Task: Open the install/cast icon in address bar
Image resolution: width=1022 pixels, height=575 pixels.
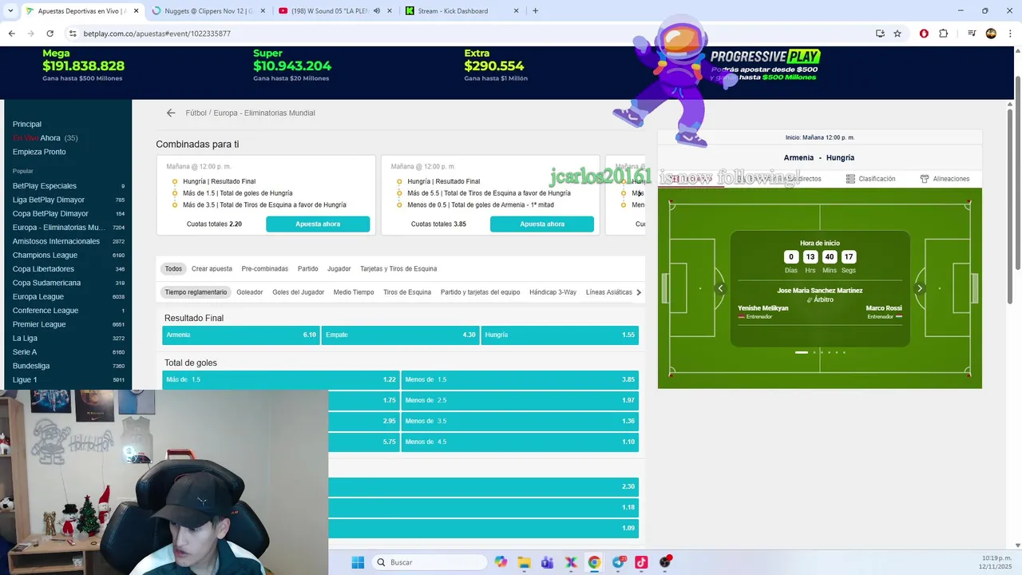Action: coord(880,34)
